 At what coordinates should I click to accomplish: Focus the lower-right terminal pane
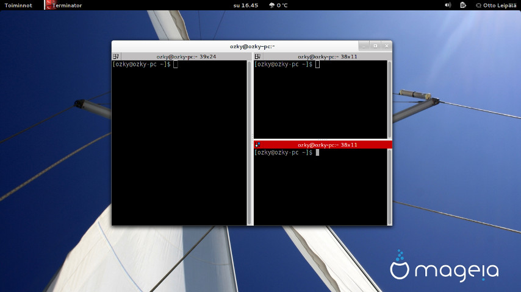(x=320, y=187)
